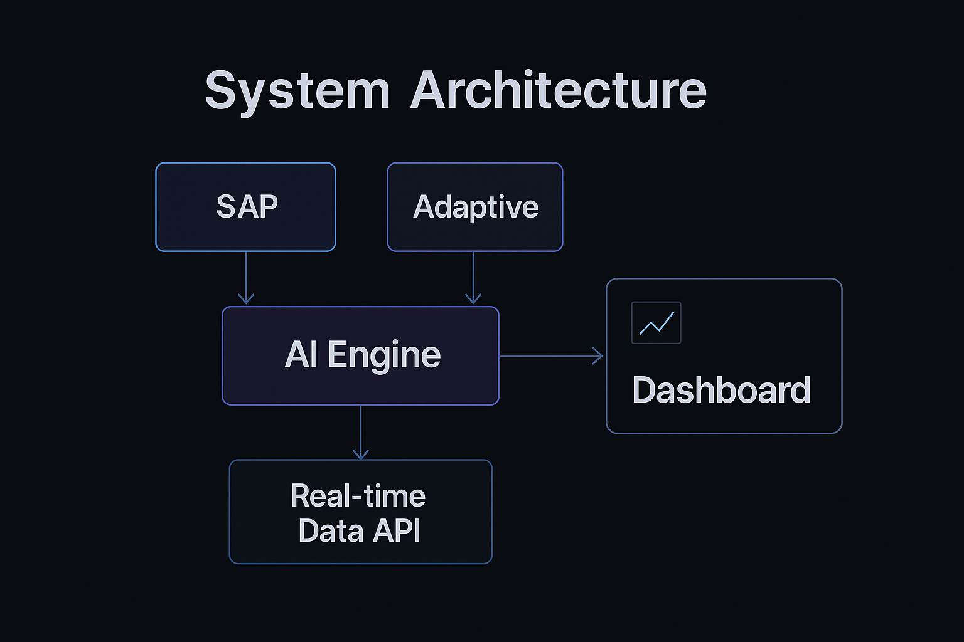The height and width of the screenshot is (642, 964).
Task: Click the arrowhead beneath the Adaptive connector
Action: pos(473,298)
